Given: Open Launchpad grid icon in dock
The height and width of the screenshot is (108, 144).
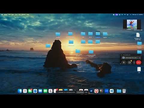Looking at the screenshot, I should (x=25, y=91).
